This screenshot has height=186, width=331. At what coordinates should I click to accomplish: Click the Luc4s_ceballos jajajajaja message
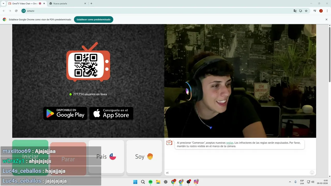(x=51, y=181)
